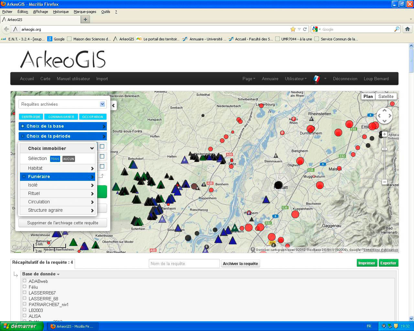The width and height of the screenshot is (414, 331).
Task: Open the ArkeoGIS bookmark in the bookmarks bar
Action: point(124,39)
